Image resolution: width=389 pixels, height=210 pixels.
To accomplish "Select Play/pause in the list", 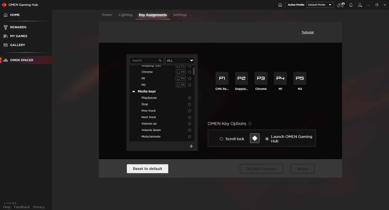I will (149, 98).
